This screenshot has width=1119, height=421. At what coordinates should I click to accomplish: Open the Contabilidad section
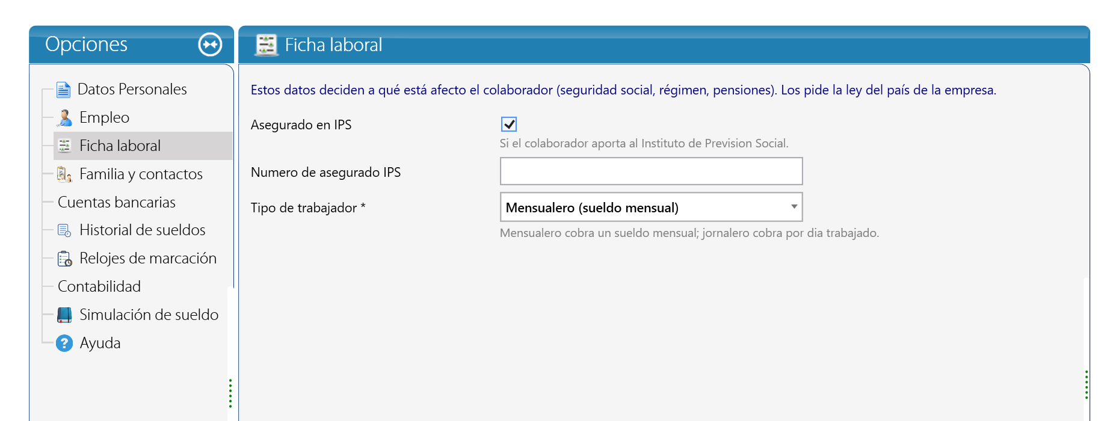pos(99,286)
